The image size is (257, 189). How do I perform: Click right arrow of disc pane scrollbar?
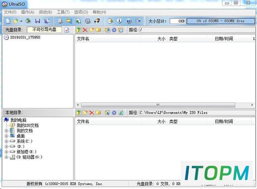(252, 105)
